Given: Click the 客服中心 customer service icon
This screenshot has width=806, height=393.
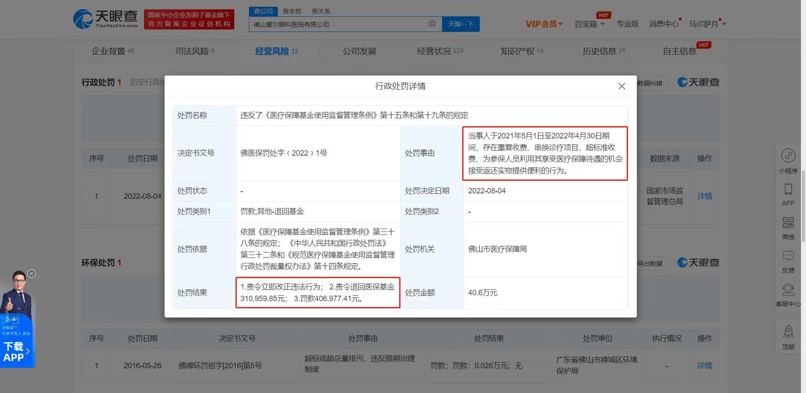Looking at the screenshot, I should pyautogui.click(x=788, y=290).
